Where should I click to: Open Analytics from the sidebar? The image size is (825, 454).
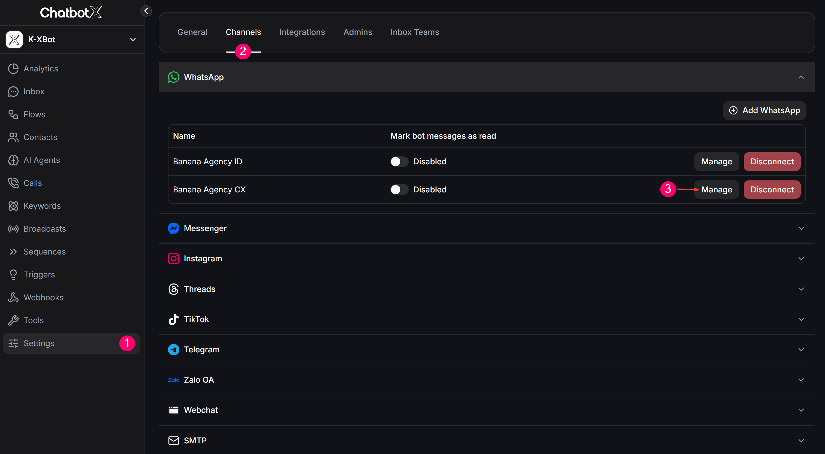(72, 68)
